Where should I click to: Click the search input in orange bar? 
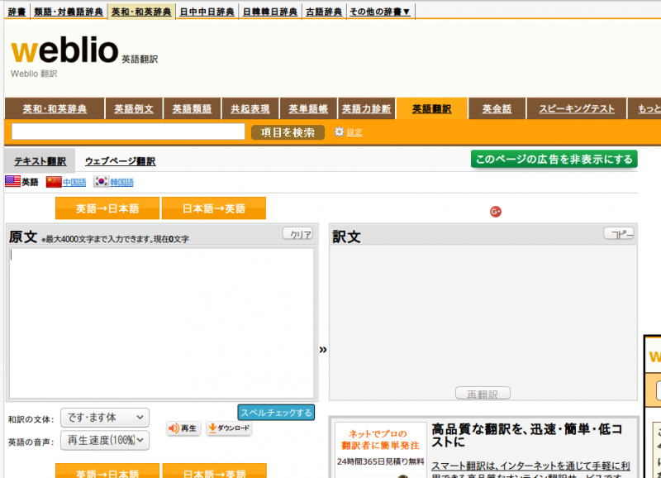tap(128, 131)
